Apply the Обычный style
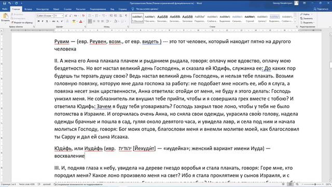 [137, 18]
